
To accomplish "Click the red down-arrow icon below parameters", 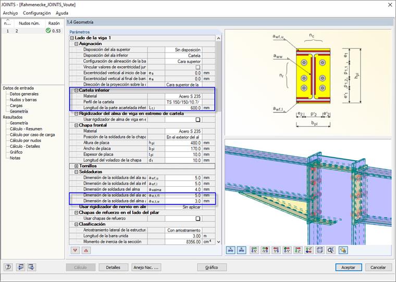I will [75, 250].
